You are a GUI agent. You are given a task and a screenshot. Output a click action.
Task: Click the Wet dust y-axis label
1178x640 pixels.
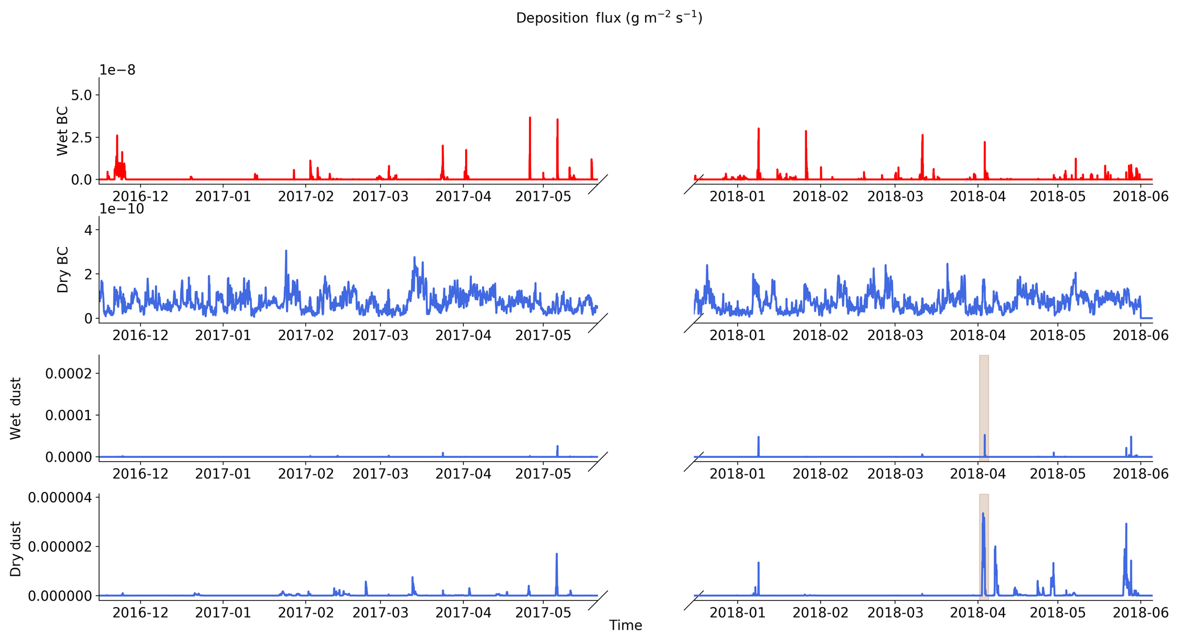pos(15,408)
